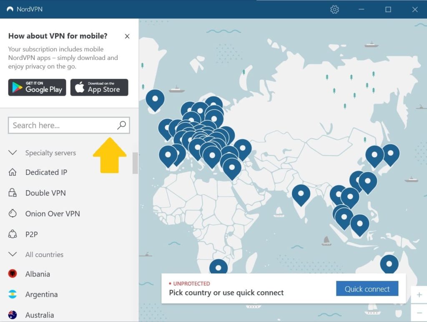Click the All countries heading text
Screen dimensions: 427x322
(x=44, y=255)
